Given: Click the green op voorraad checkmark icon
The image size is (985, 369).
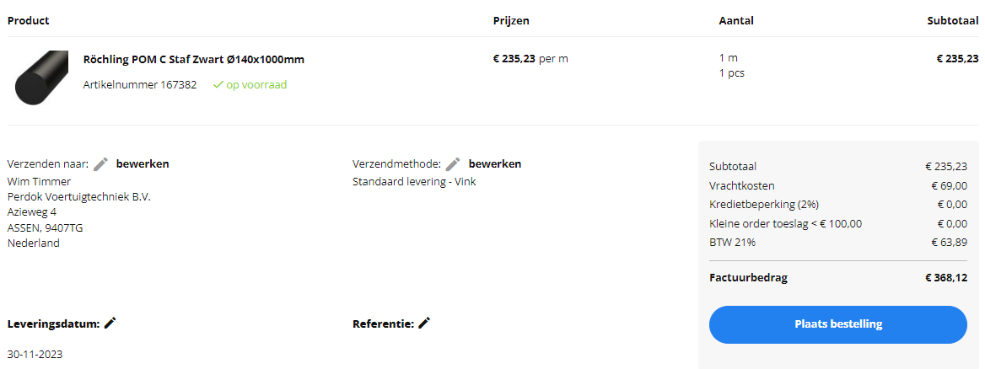Looking at the screenshot, I should (218, 85).
